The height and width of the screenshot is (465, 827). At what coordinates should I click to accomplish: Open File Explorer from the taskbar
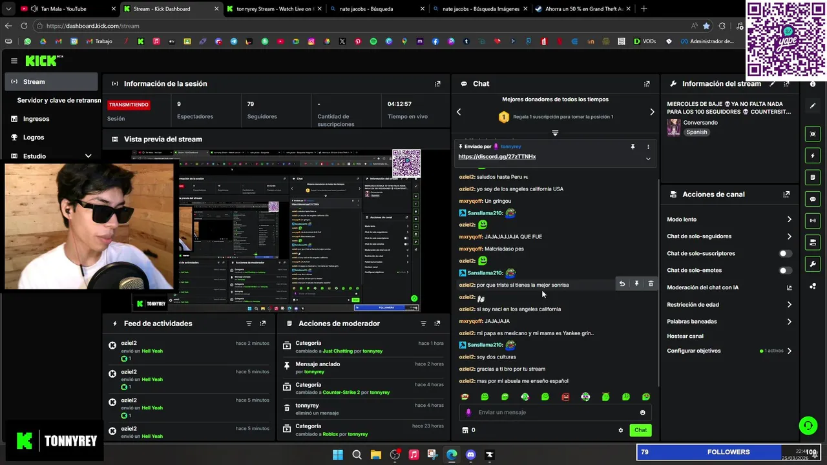pos(376,455)
